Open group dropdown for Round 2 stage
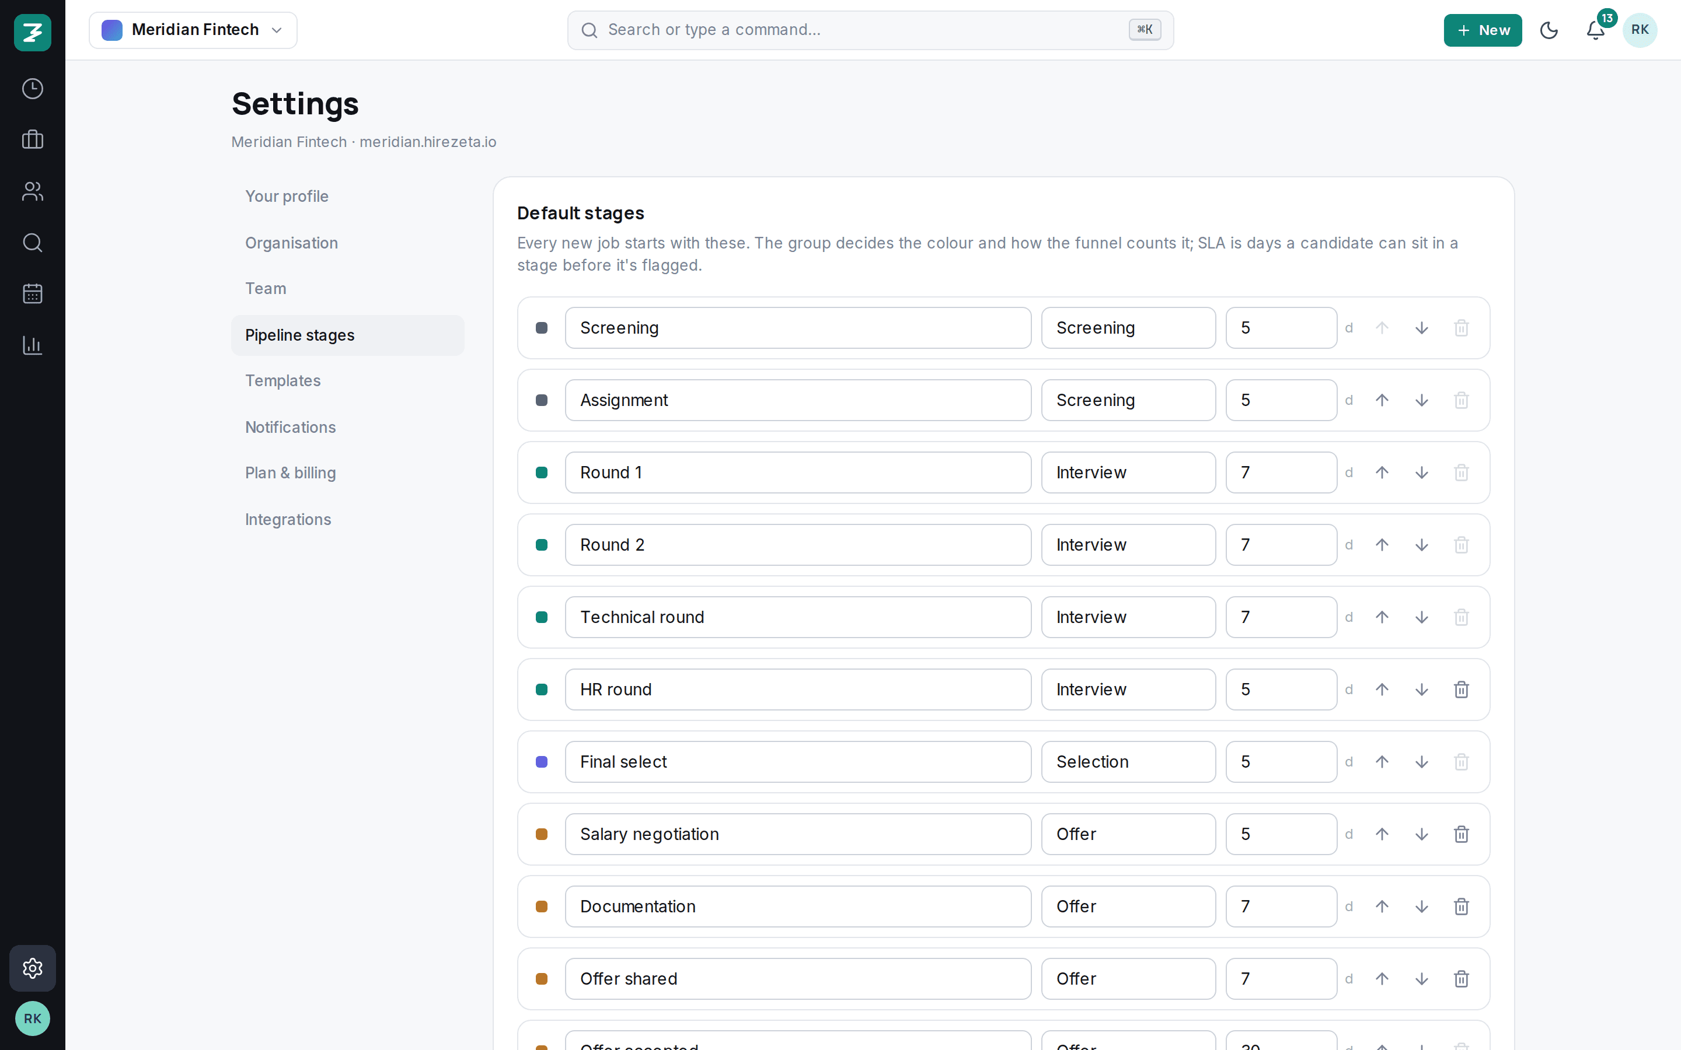Viewport: 1681px width, 1050px height. 1128,545
